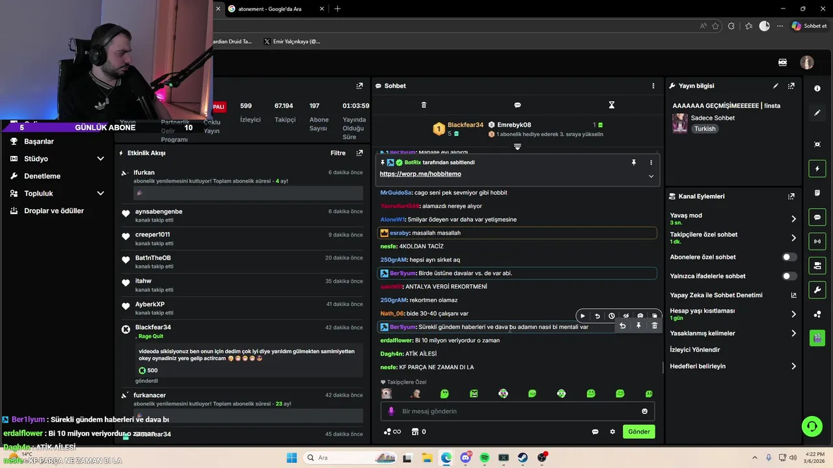Open Yapay Zeka ile Sohbet Denetimi external link
Image resolution: width=833 pixels, height=468 pixels.
coord(793,295)
